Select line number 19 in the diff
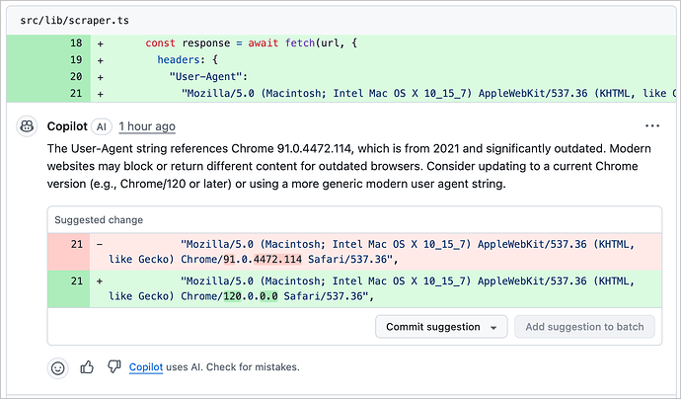This screenshot has height=399, width=681. click(x=76, y=59)
